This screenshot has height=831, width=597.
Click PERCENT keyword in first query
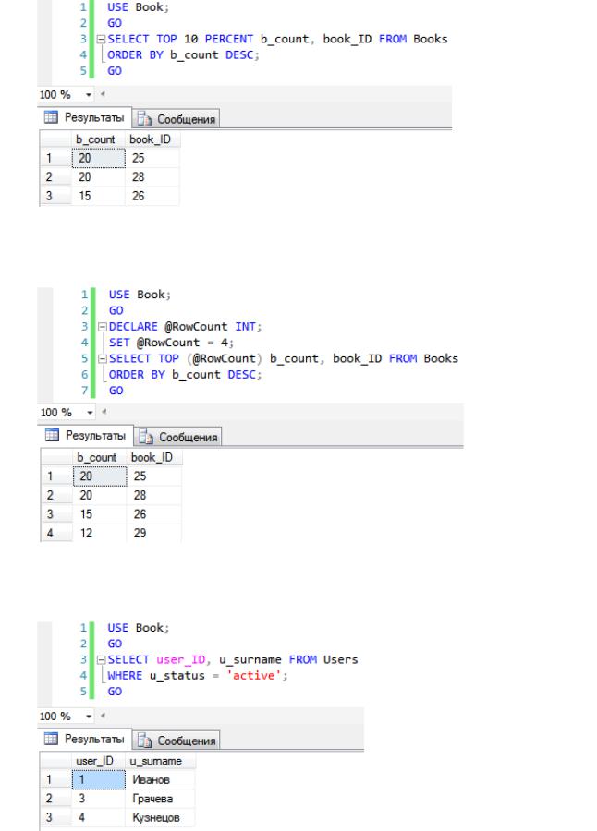(x=228, y=39)
